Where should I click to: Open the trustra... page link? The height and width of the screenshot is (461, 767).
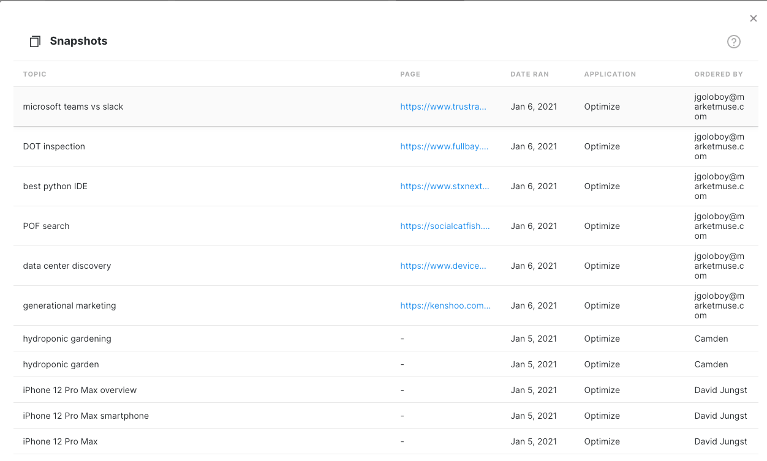click(443, 107)
